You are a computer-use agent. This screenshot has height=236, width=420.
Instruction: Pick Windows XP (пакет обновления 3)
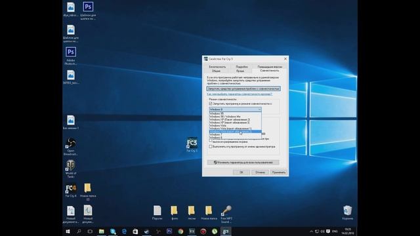[x=235, y=123]
